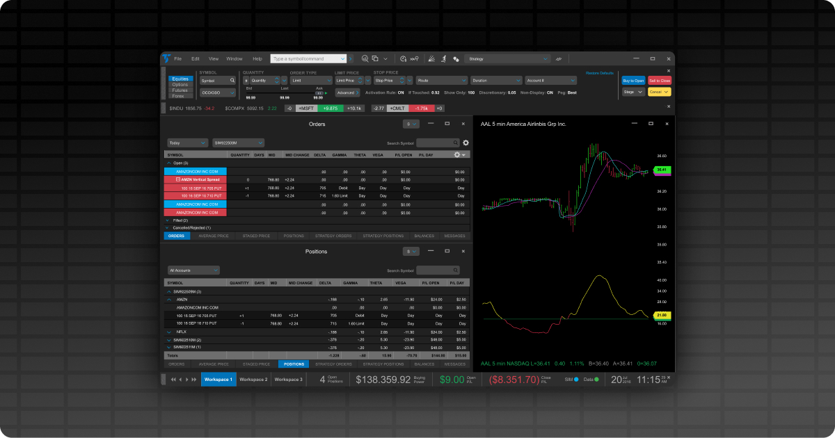
Task: Click the column settings gear in Orders header
Action: click(x=457, y=154)
